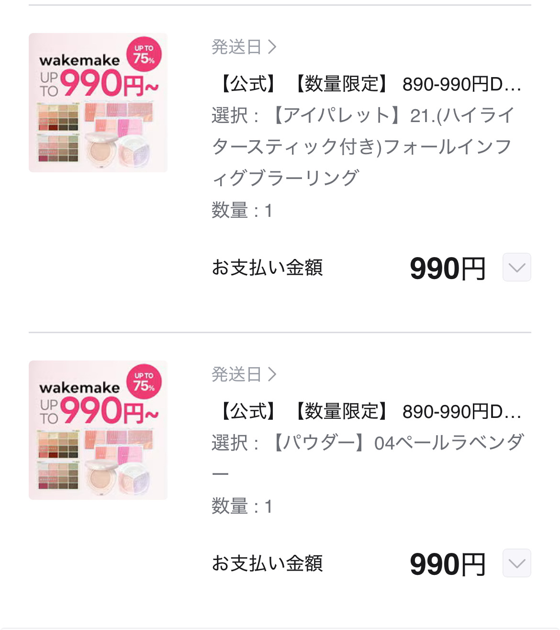Click 990円 amount for eye palette item
Viewport: 560px width, 630px height.
click(448, 268)
